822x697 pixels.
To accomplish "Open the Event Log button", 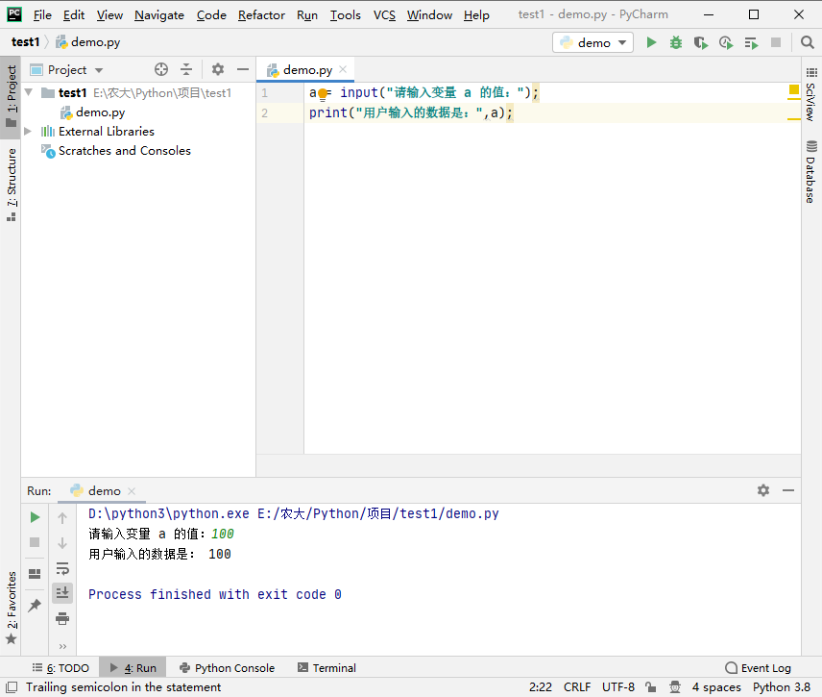I will coord(758,668).
